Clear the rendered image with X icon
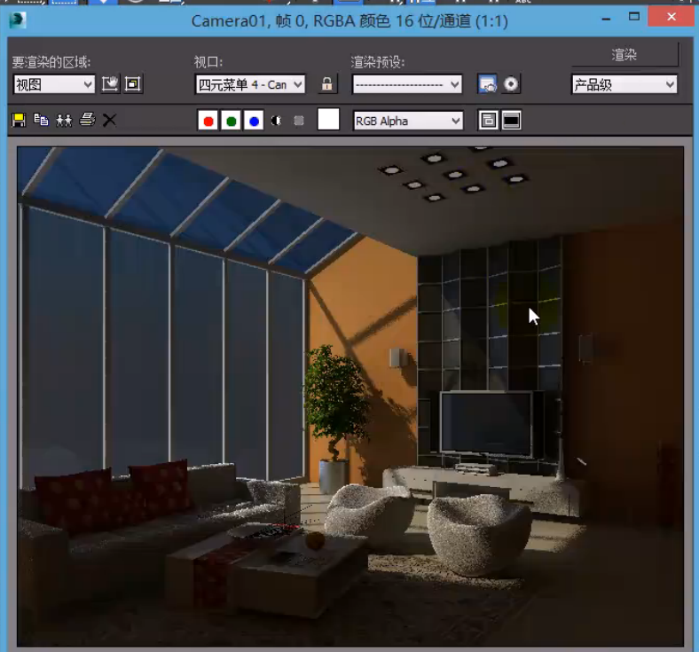Viewport: 699px width, 652px height. tap(109, 120)
